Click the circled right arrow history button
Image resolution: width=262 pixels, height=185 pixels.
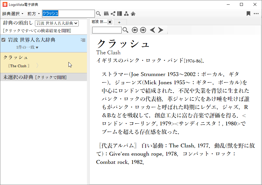point(143,30)
